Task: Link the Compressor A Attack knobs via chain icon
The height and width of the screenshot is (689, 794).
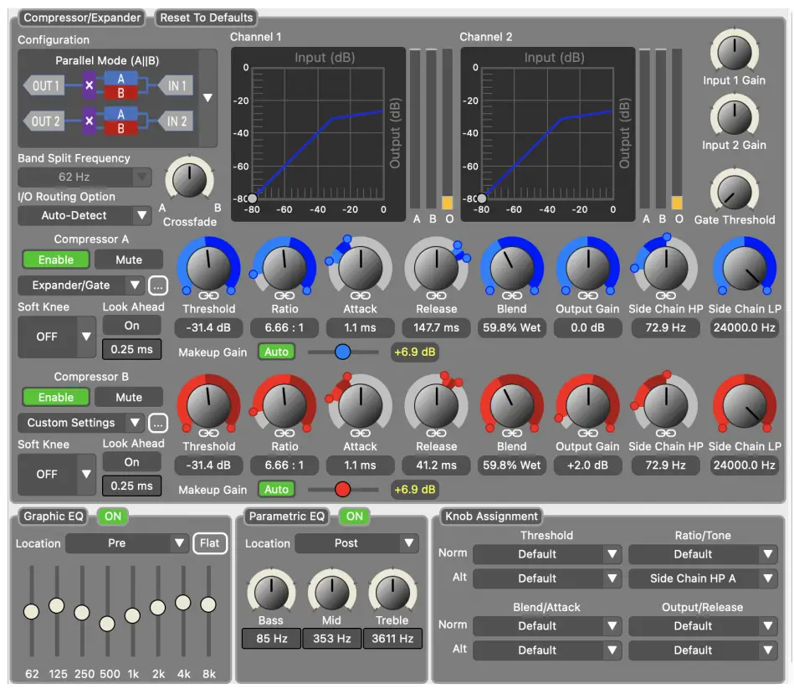Action: click(360, 296)
